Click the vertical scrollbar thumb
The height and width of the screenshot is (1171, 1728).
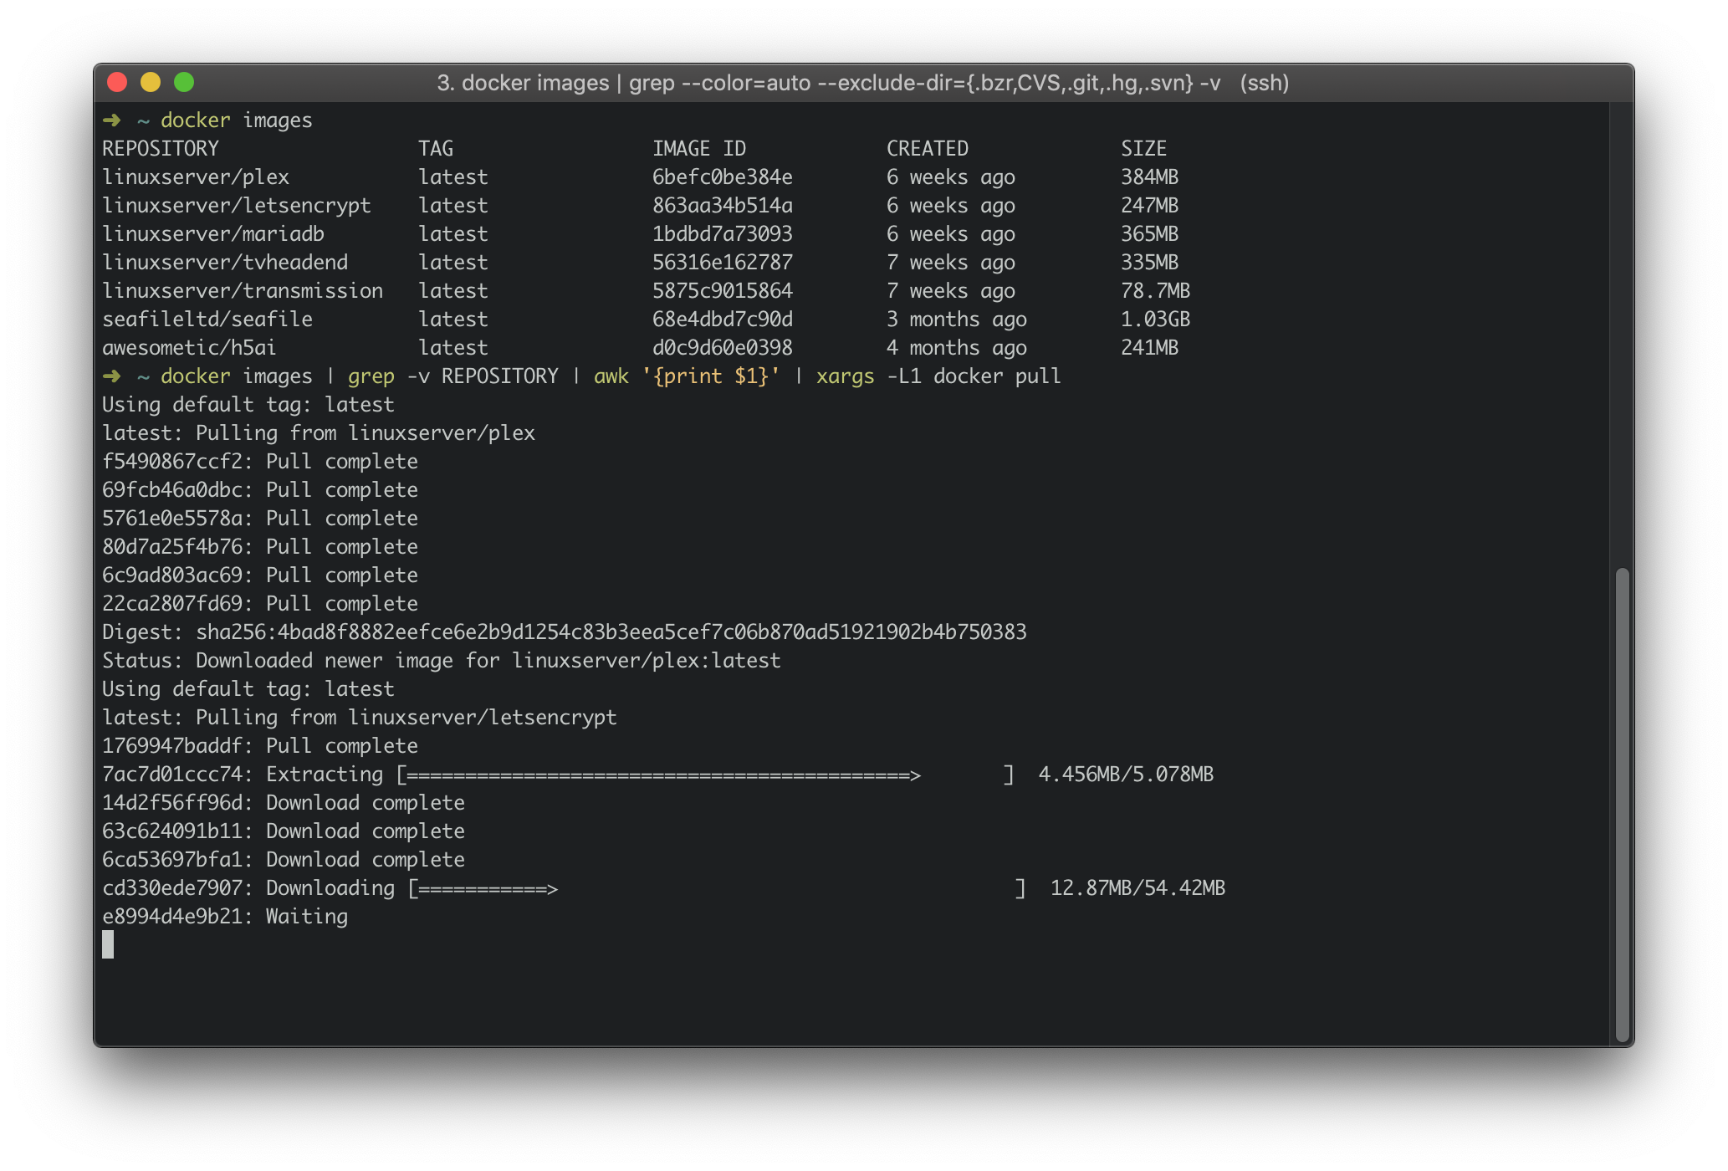point(1622,803)
